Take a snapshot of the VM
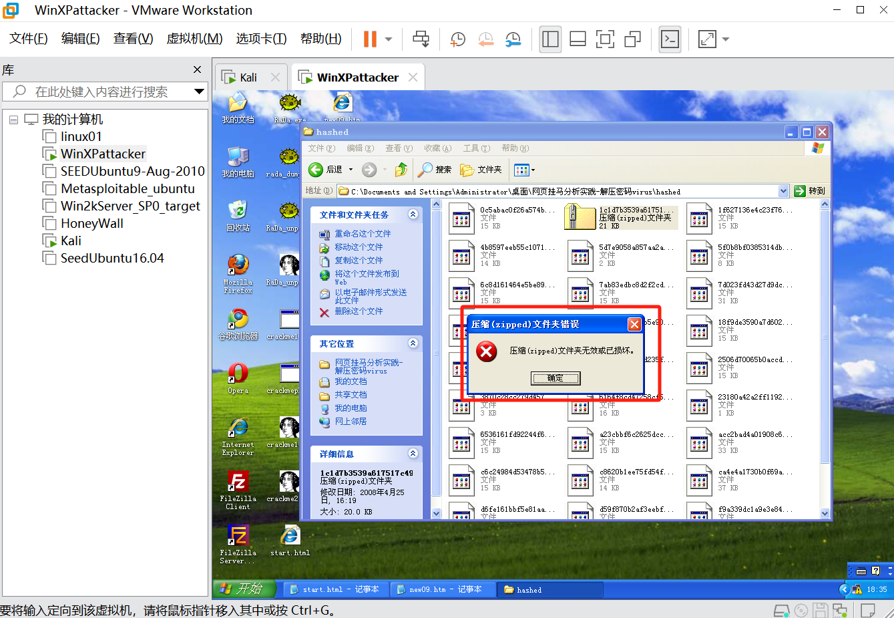894x618 pixels. 458,39
